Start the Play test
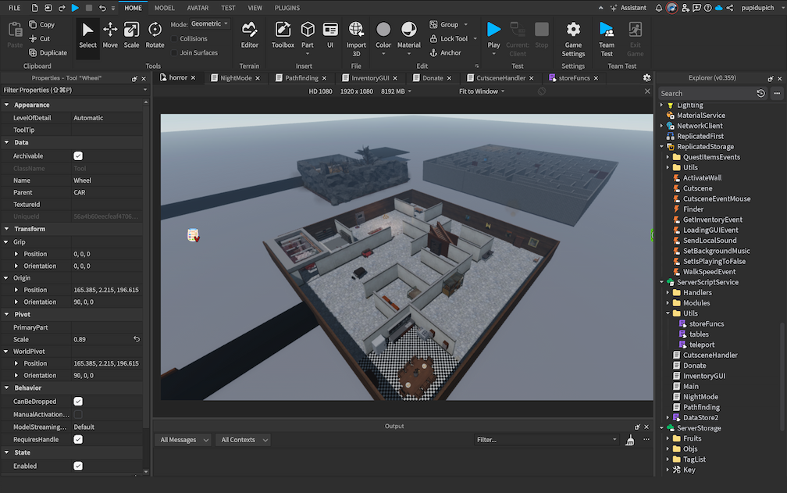The height and width of the screenshot is (493, 787). tap(494, 35)
